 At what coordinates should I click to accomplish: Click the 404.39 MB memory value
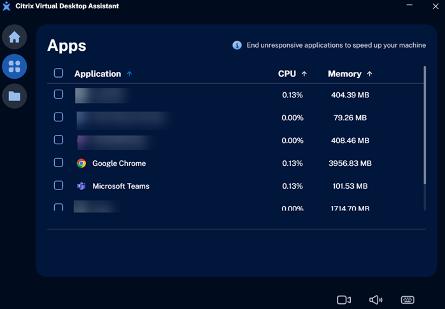click(x=350, y=95)
